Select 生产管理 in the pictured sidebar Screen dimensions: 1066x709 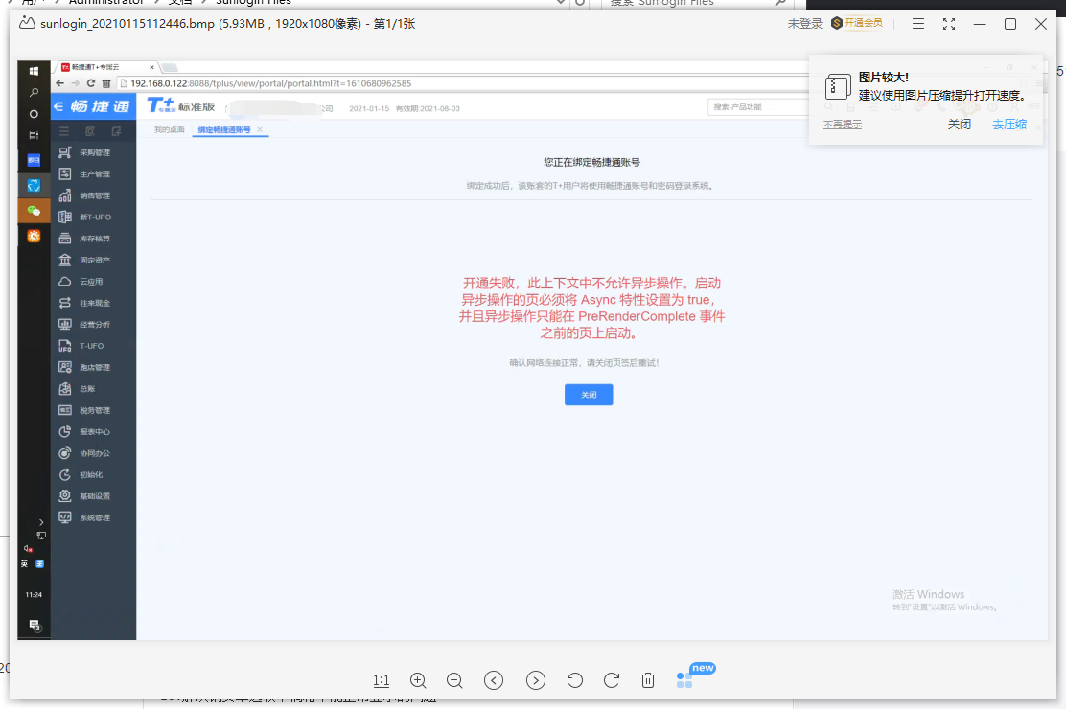point(94,174)
